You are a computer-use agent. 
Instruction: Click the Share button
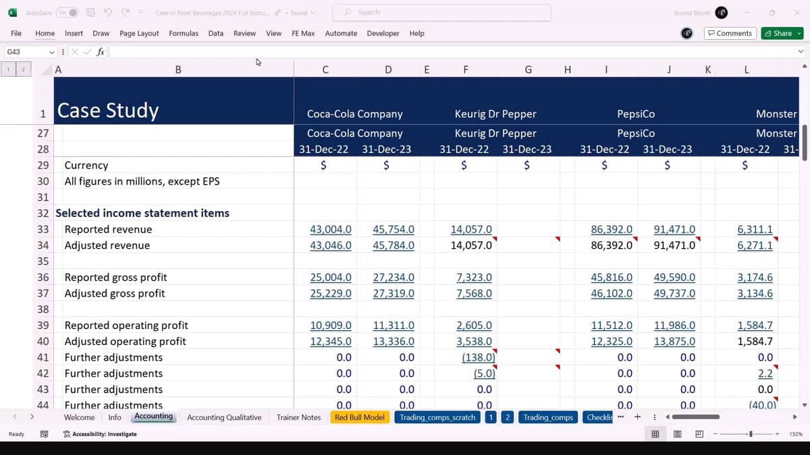[782, 33]
